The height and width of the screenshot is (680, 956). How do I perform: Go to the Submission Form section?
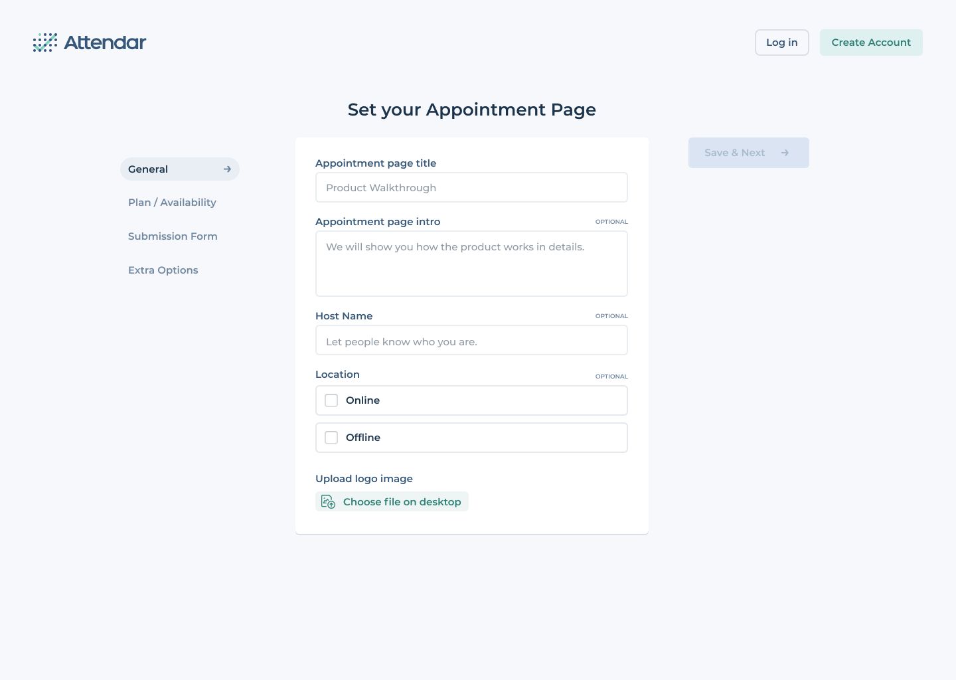click(173, 236)
